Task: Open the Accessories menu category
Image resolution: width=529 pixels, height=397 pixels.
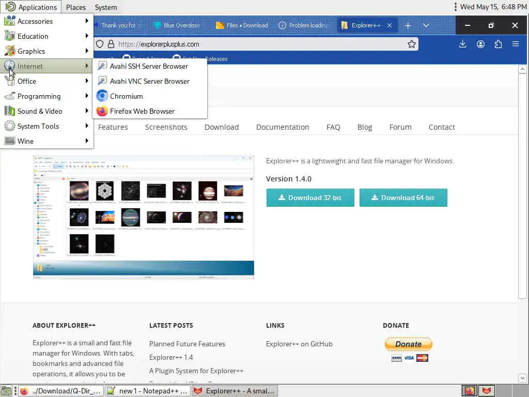Action: [x=46, y=21]
